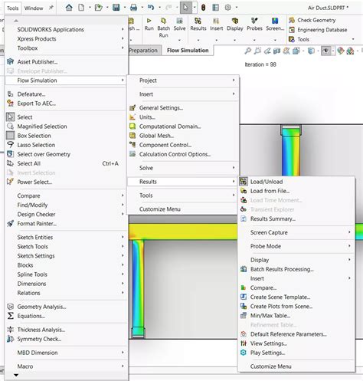Click the Save icon in toolbar
Image resolution: width=363 pixels, height=381 pixels.
click(116, 8)
